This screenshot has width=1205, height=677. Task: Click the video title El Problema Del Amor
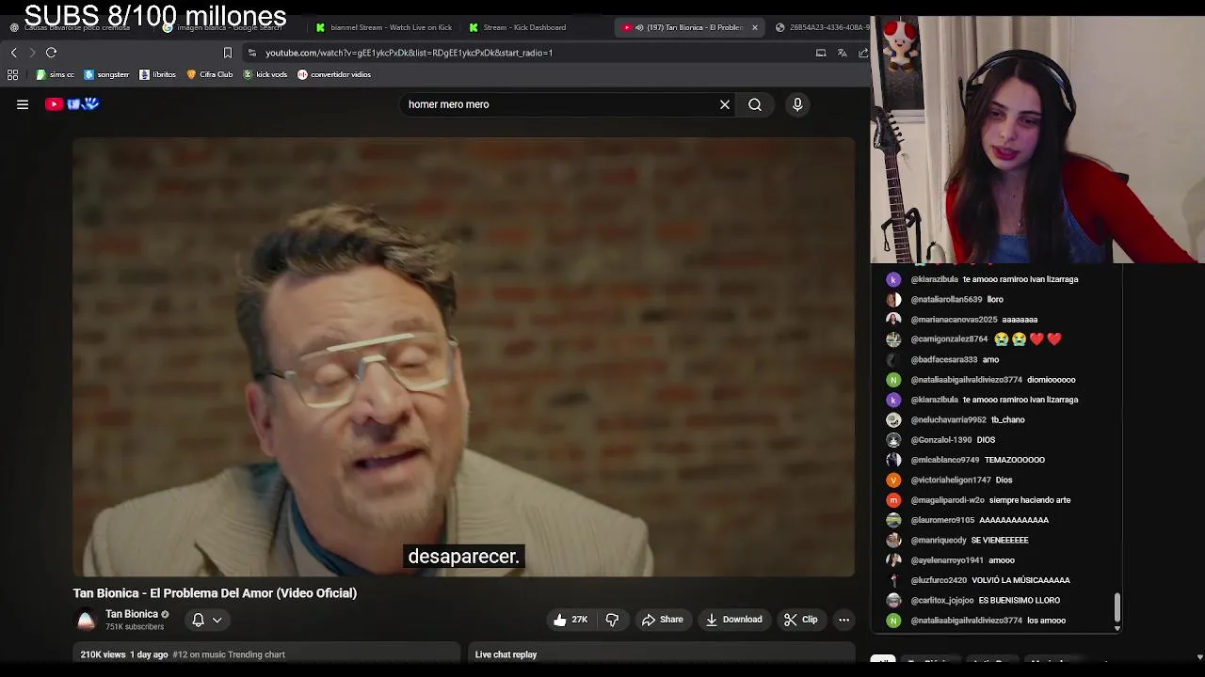tap(215, 593)
